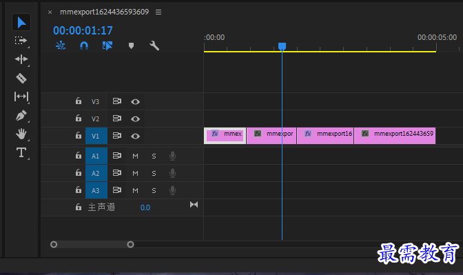Toggle sync lock on track A3
The height and width of the screenshot is (275, 463).
[x=117, y=190]
